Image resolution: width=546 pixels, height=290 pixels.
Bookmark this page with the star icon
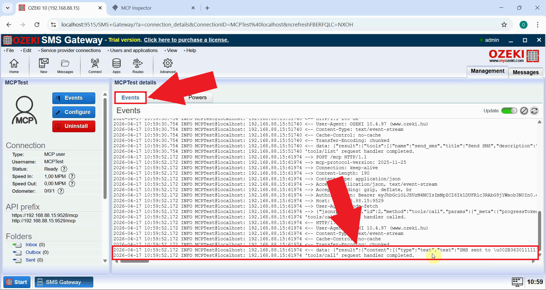(x=504, y=25)
